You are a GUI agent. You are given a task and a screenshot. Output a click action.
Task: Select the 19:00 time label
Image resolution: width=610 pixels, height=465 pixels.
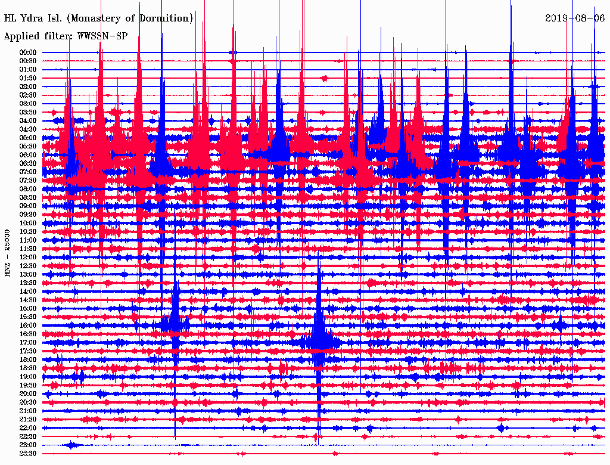pos(28,377)
